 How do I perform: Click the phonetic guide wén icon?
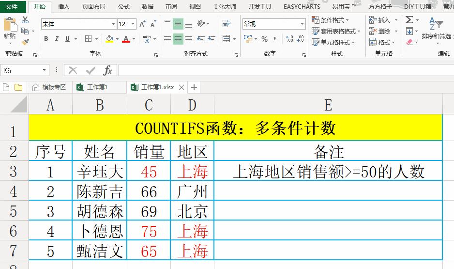[147, 39]
